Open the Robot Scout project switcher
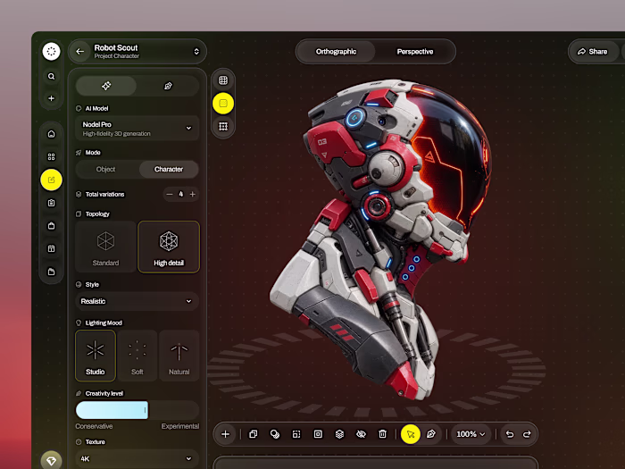 click(x=196, y=52)
